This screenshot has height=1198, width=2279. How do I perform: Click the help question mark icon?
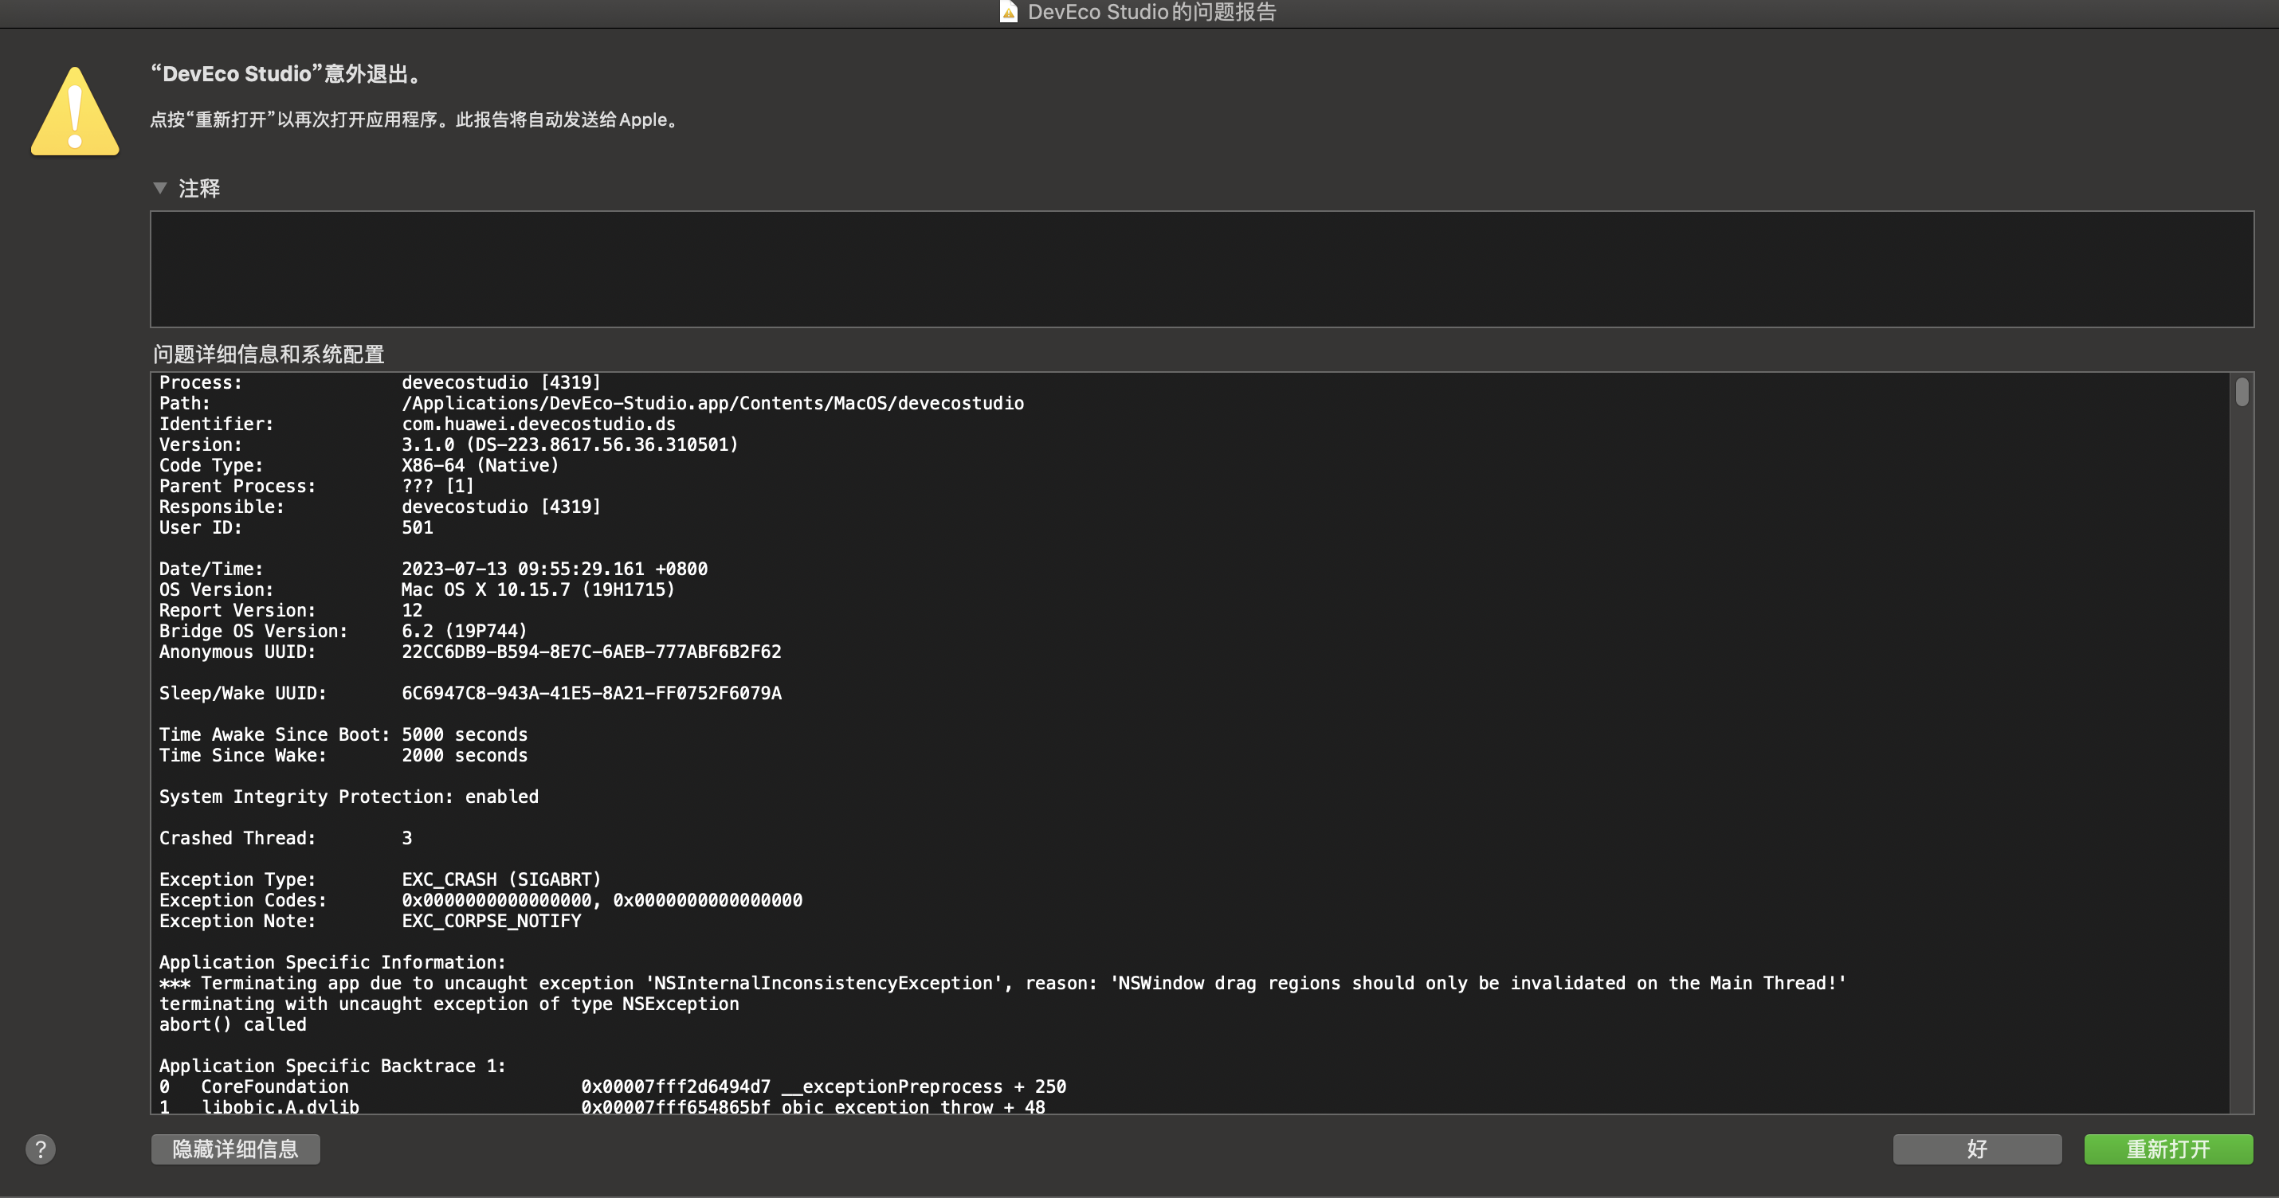click(x=41, y=1149)
